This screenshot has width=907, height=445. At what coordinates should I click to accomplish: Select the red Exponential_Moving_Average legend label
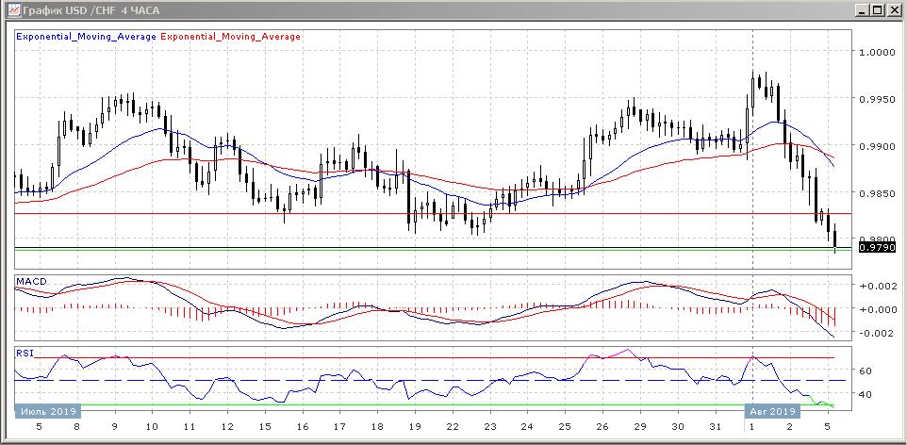pyautogui.click(x=231, y=37)
